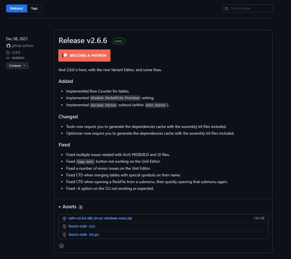The image size is (291, 259).
Task: Open the reaction smiley icon
Action: (x=61, y=246)
